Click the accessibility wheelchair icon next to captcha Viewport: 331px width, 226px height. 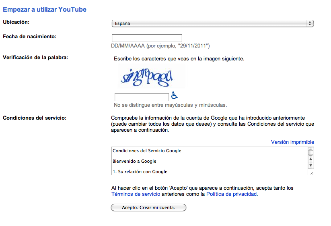[x=175, y=95]
